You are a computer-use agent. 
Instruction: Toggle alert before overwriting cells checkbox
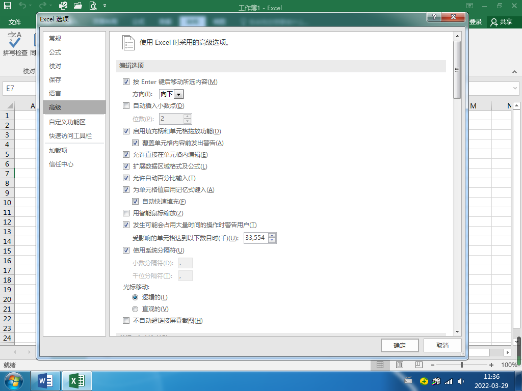[135, 143]
